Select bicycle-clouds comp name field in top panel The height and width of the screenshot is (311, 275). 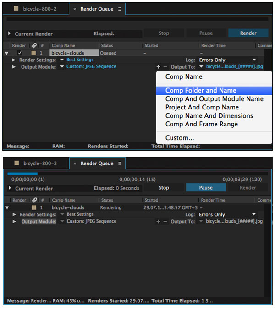pos(74,53)
